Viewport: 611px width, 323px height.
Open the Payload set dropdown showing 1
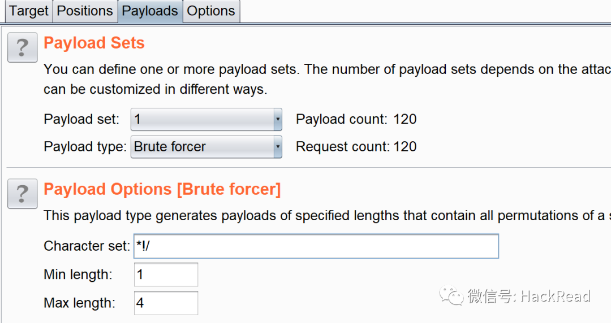tap(203, 120)
